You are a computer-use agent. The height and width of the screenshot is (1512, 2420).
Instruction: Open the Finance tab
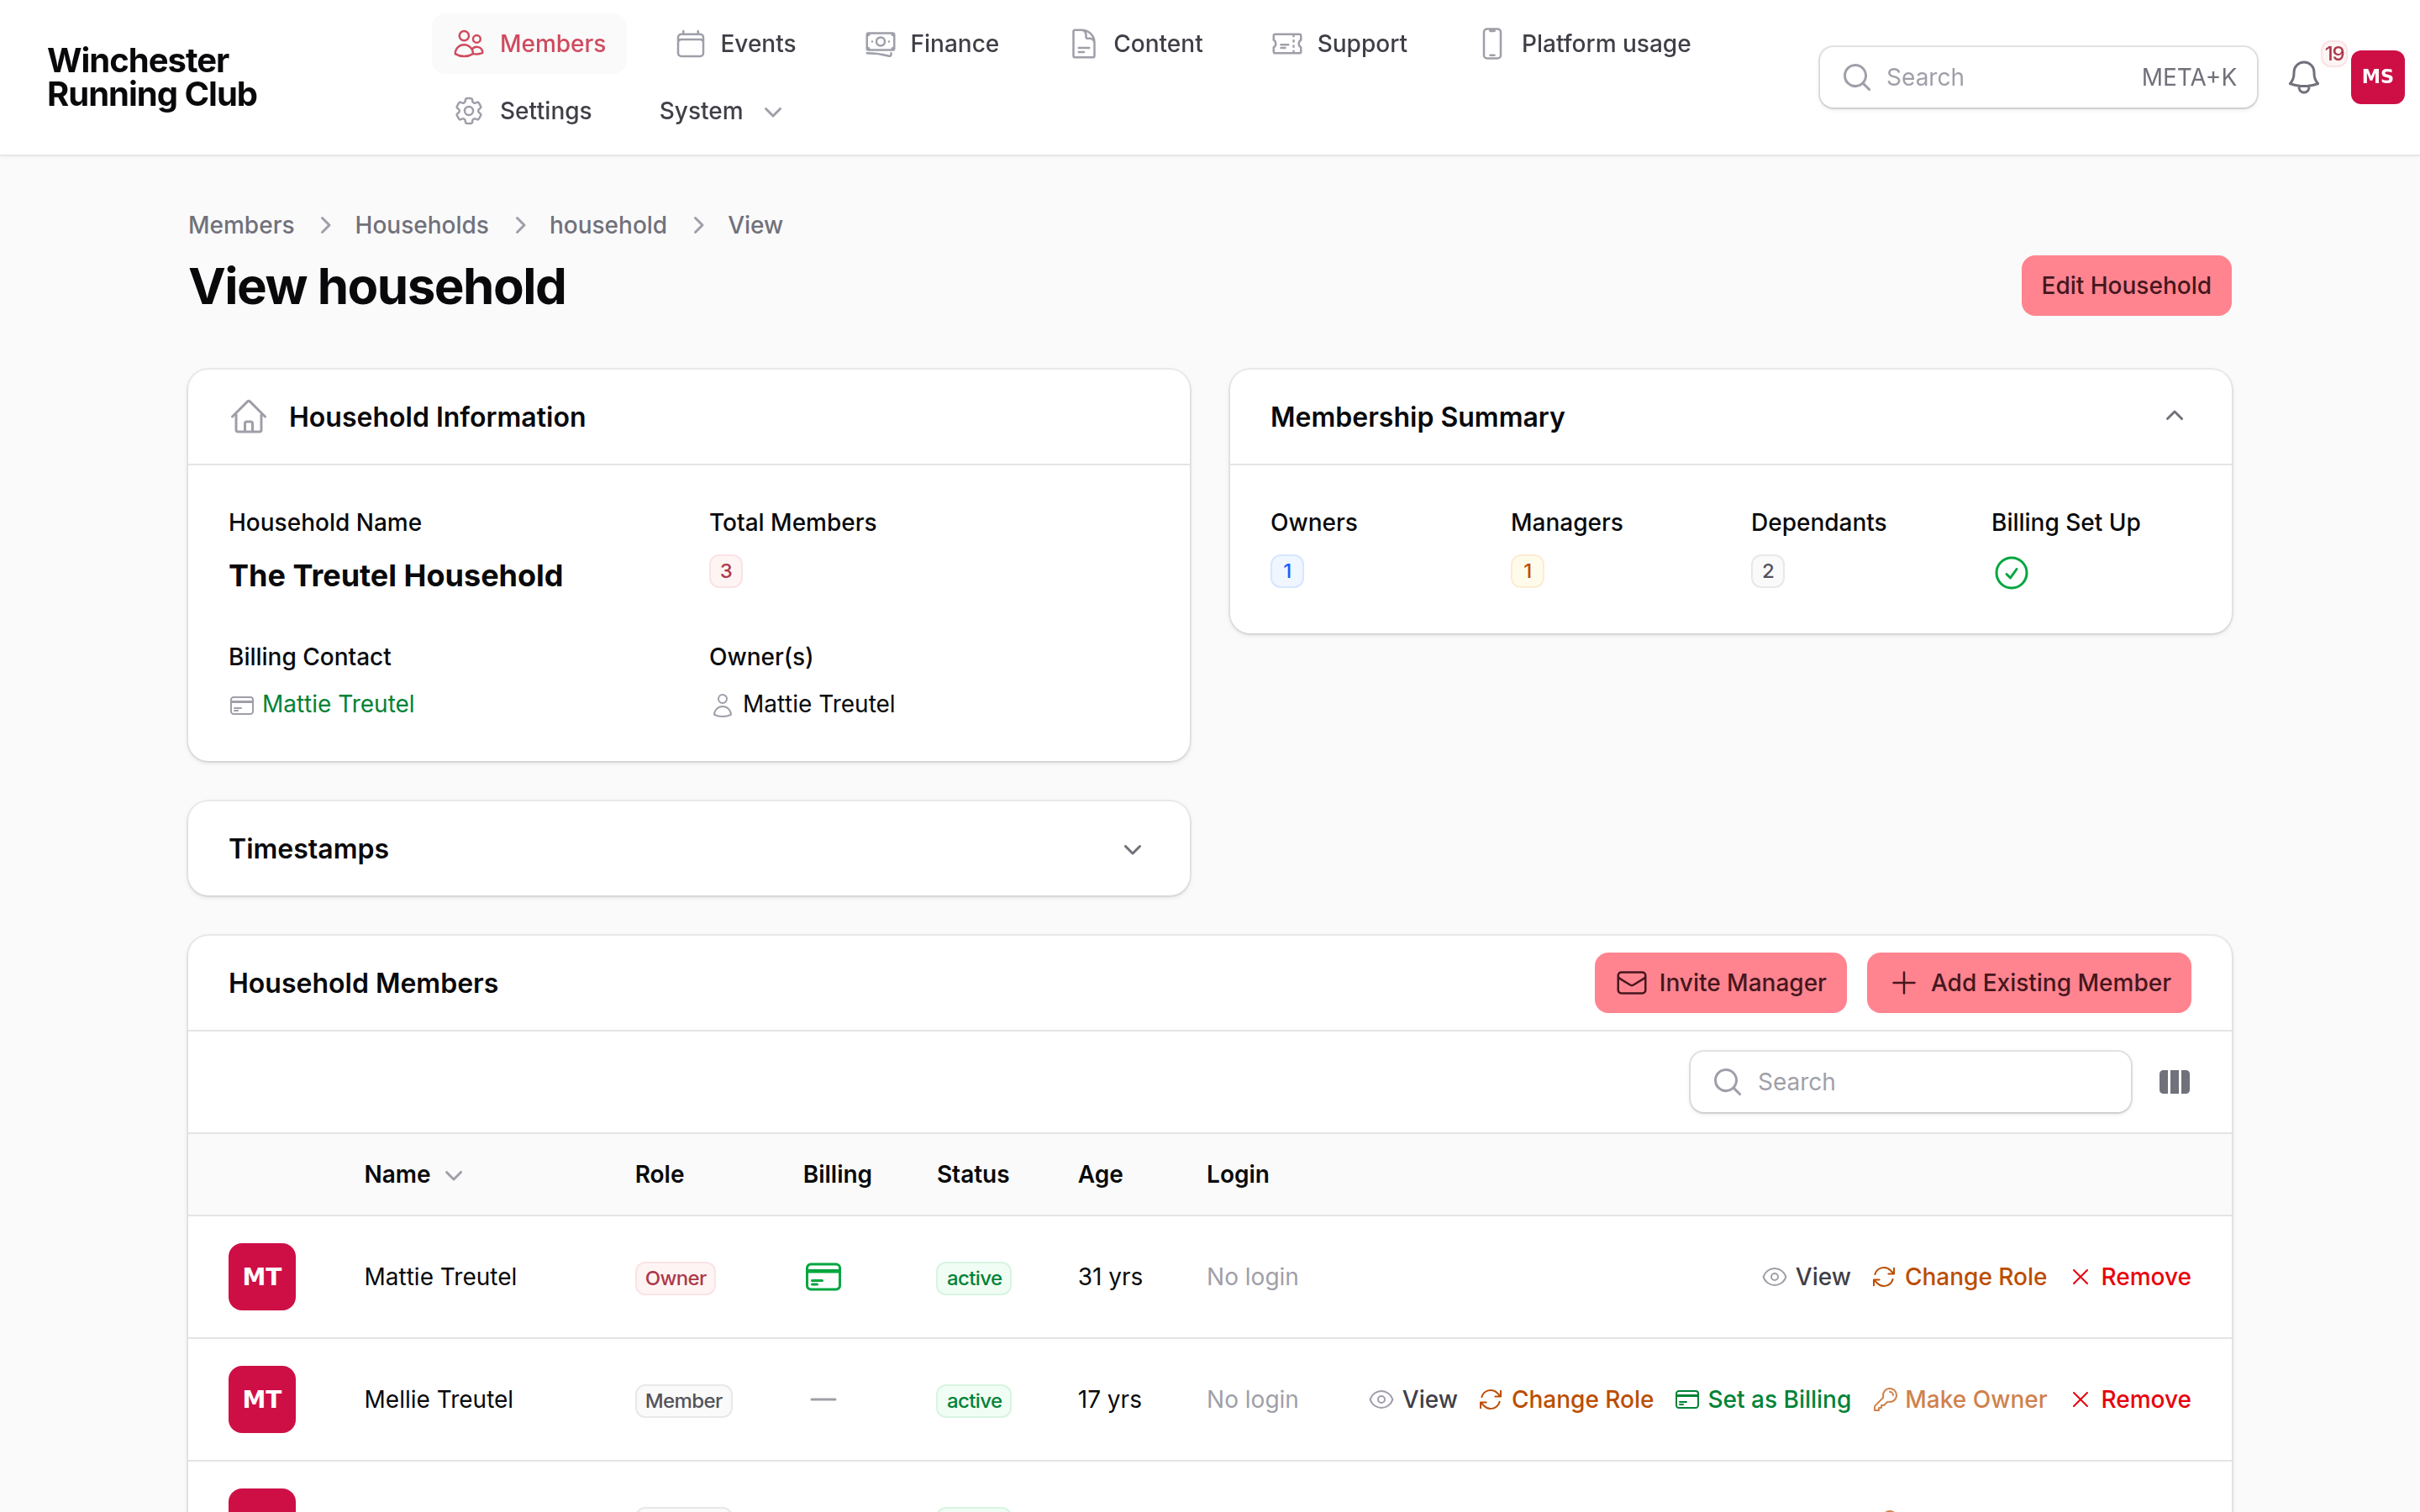pos(932,44)
